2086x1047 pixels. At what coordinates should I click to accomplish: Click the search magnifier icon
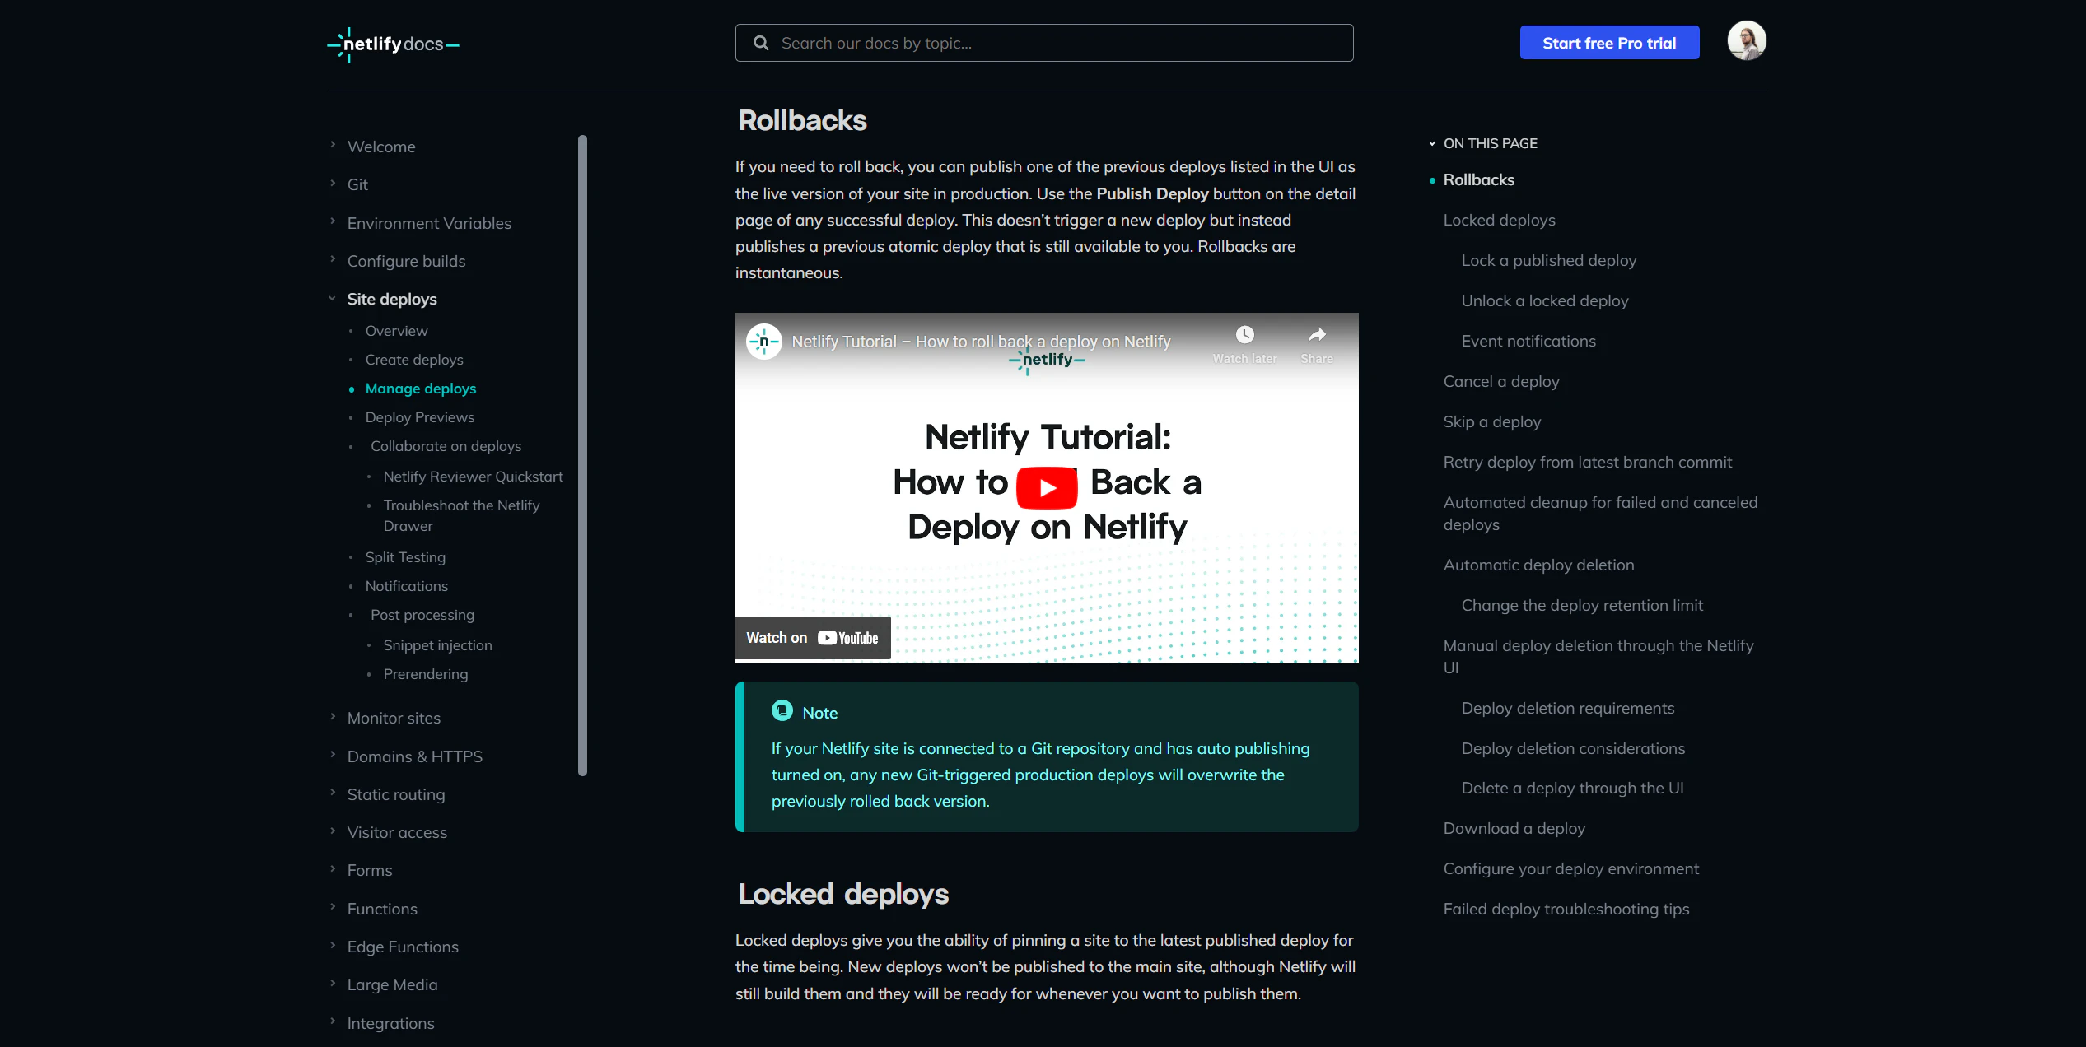point(761,43)
